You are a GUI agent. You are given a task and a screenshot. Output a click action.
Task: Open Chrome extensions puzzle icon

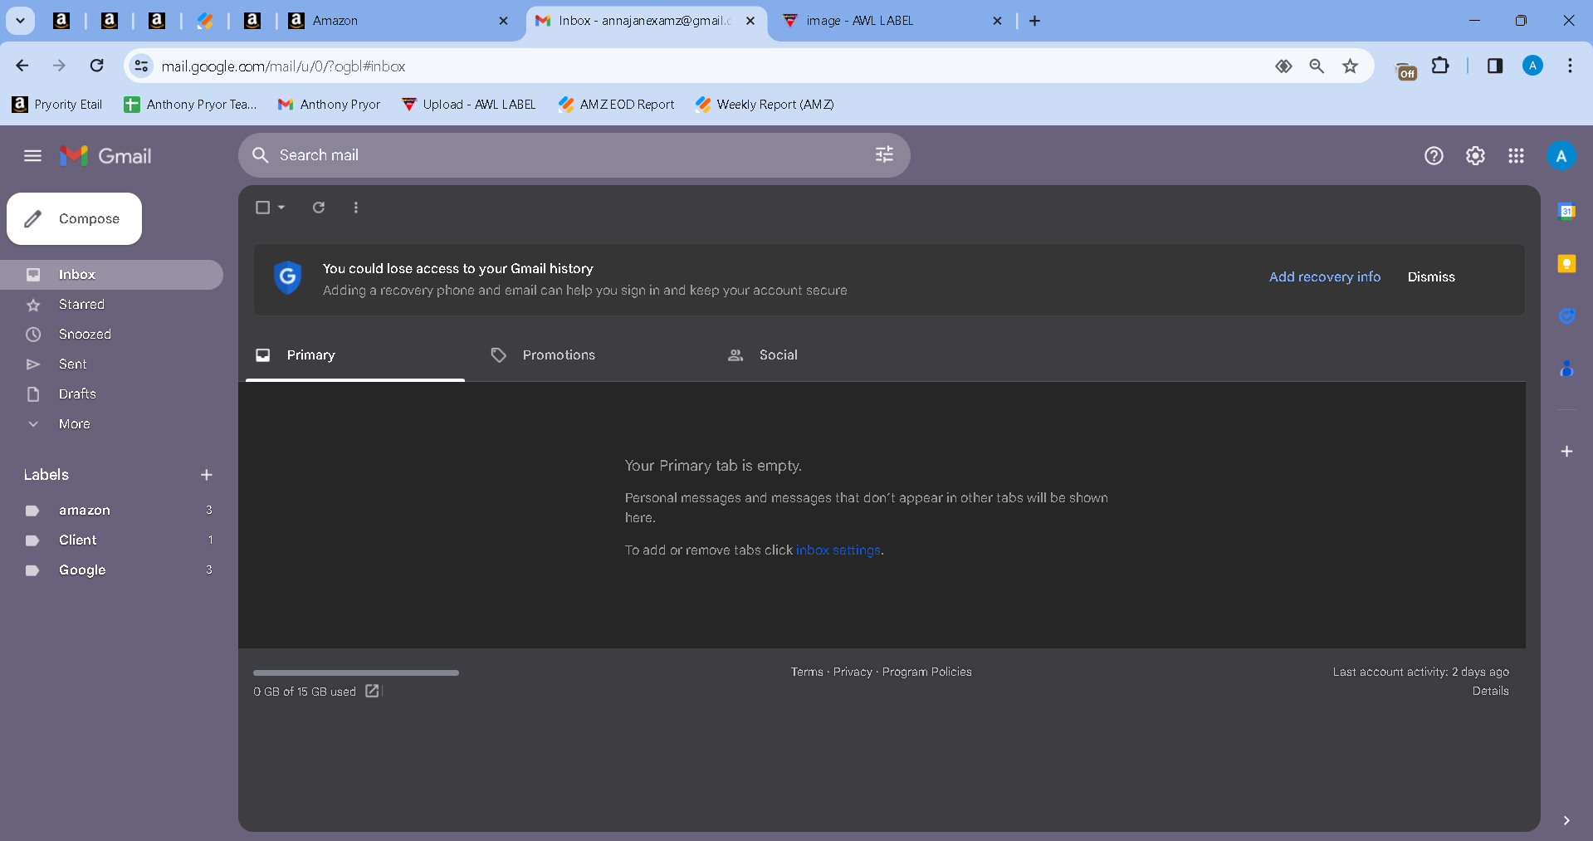(x=1440, y=66)
